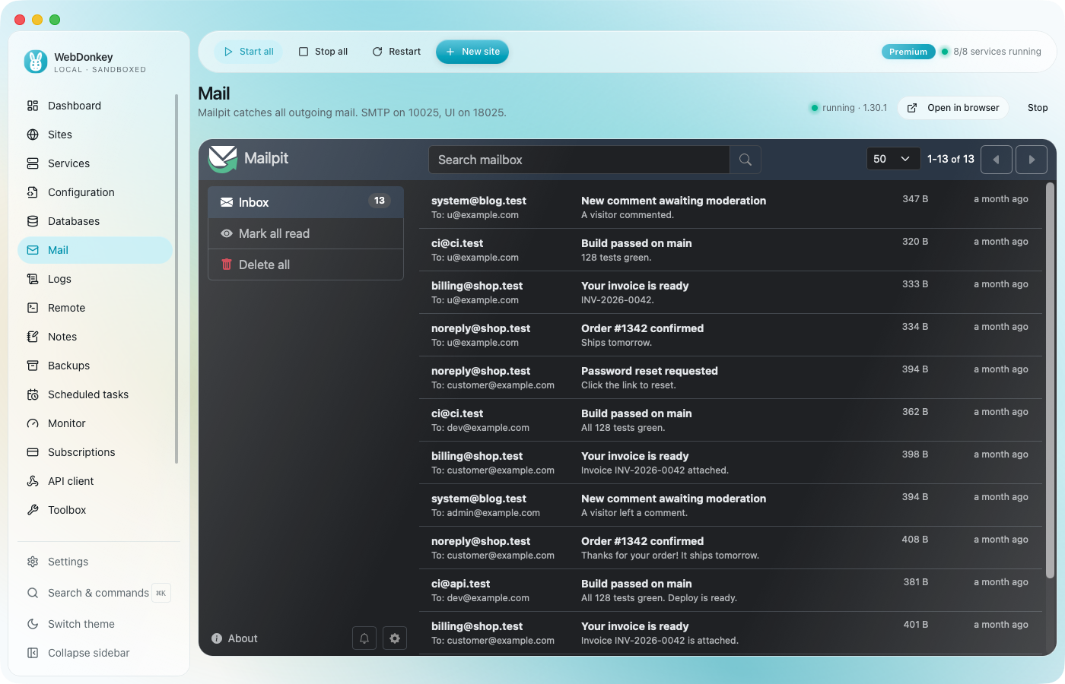This screenshot has height=684, width=1065.
Task: Open Mailpit About info
Action: pyautogui.click(x=234, y=638)
